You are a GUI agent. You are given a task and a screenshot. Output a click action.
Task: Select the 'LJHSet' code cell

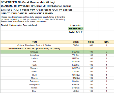tap(76, 71)
